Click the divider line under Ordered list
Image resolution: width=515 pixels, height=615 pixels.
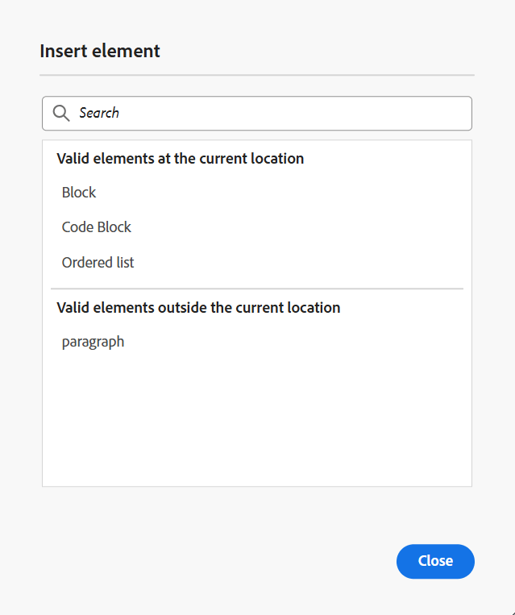[x=256, y=289]
